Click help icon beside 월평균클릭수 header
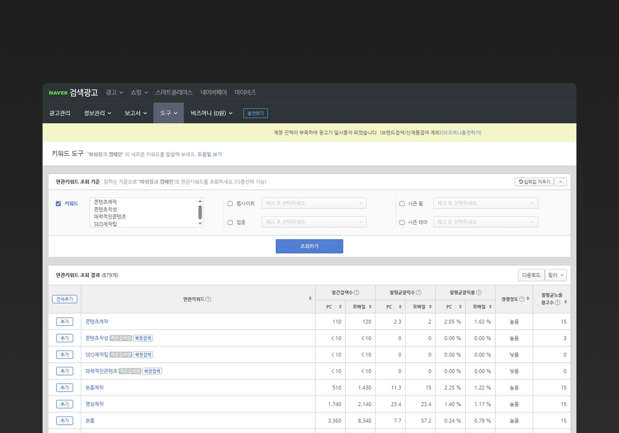The image size is (619, 433). coord(419,292)
